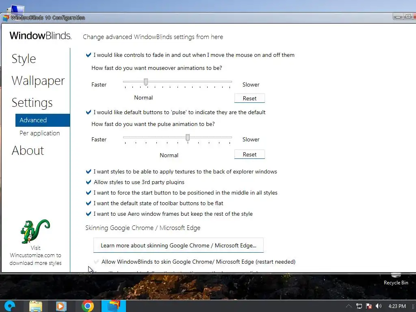Open the network status tray icon
Screen dimensions: 416x312
[359, 306]
